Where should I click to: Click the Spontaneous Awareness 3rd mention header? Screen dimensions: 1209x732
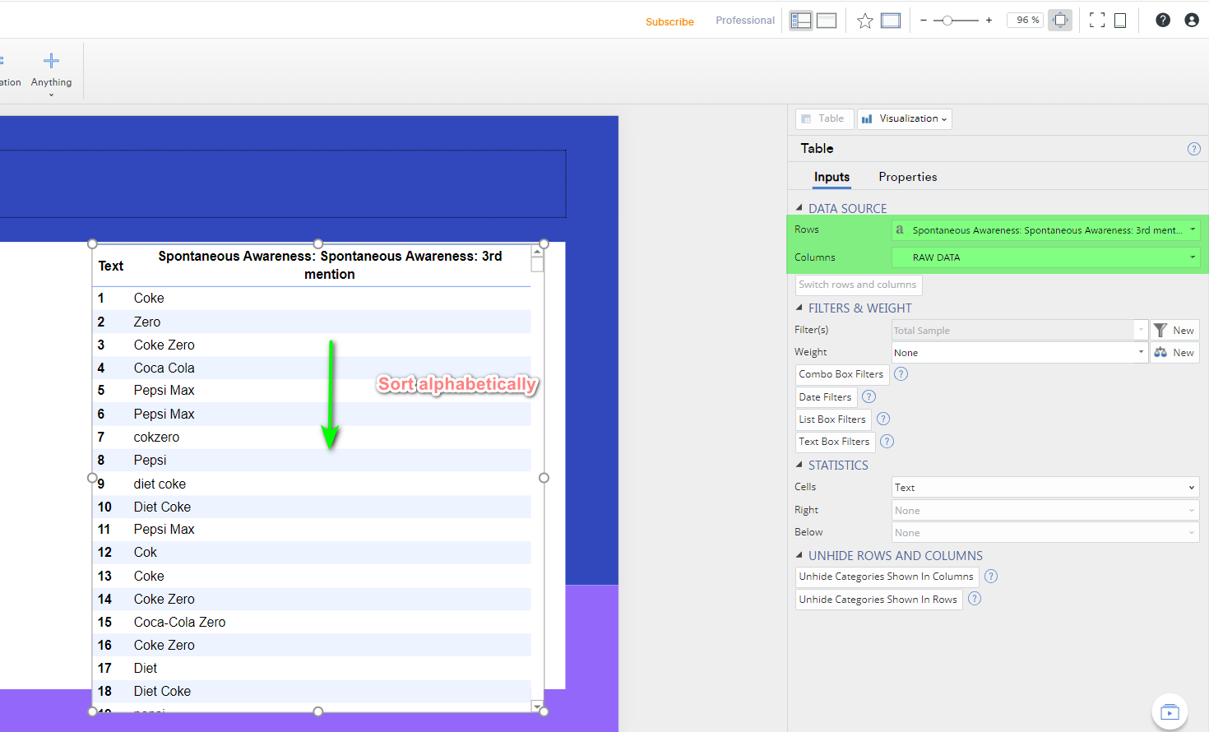click(330, 265)
